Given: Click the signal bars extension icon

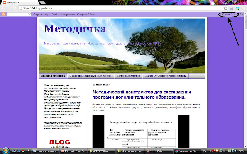Looking at the screenshot, I should [232, 8].
